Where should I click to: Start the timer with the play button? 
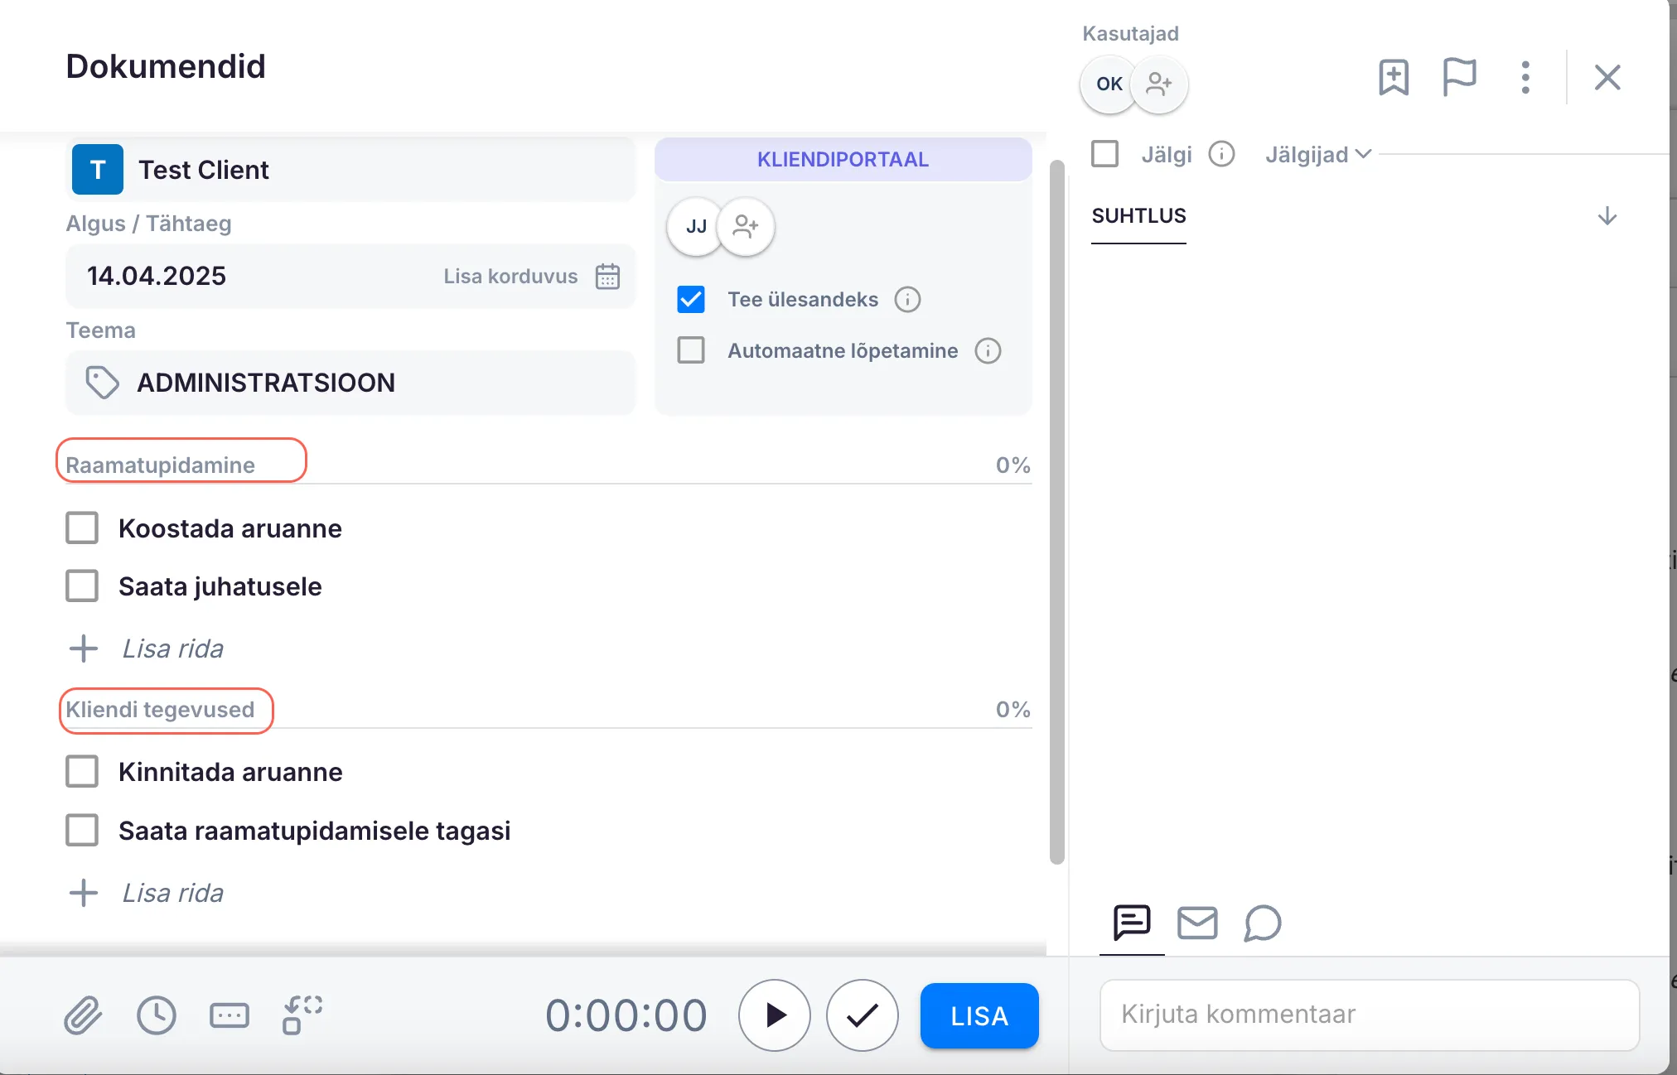click(775, 1015)
